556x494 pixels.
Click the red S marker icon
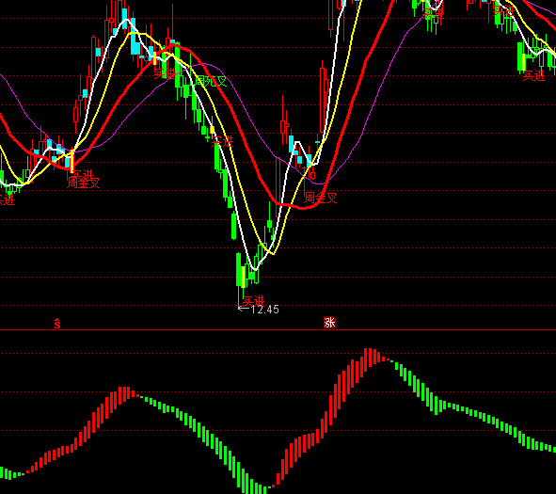(57, 324)
